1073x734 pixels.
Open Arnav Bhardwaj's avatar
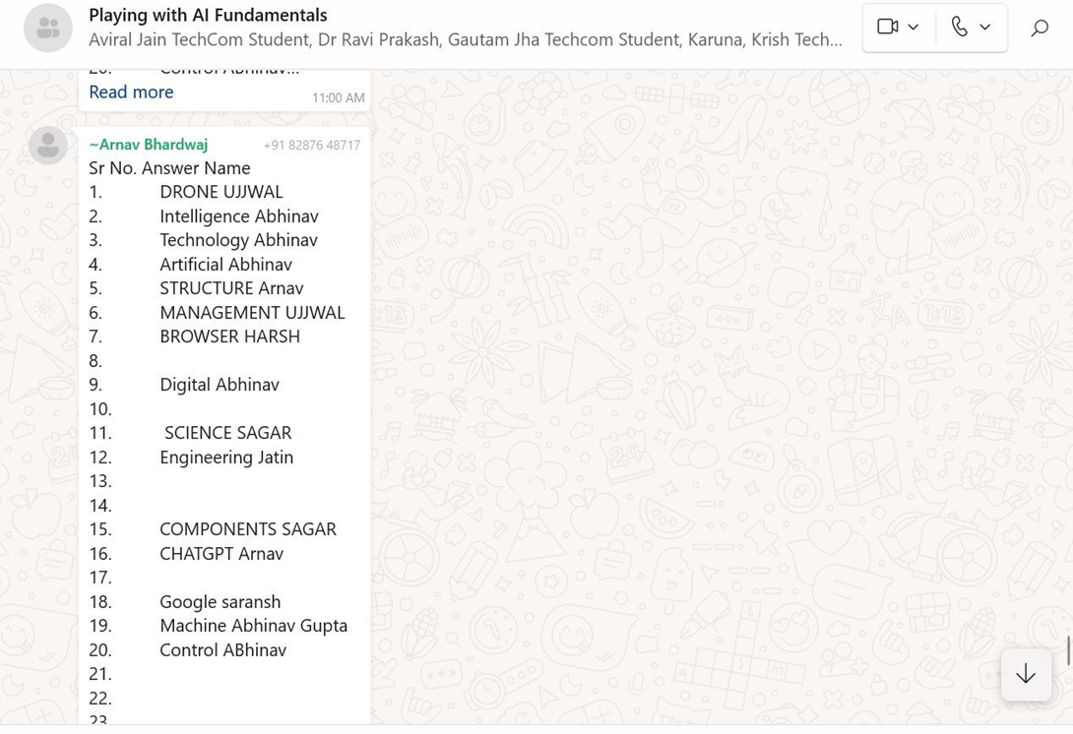48,146
